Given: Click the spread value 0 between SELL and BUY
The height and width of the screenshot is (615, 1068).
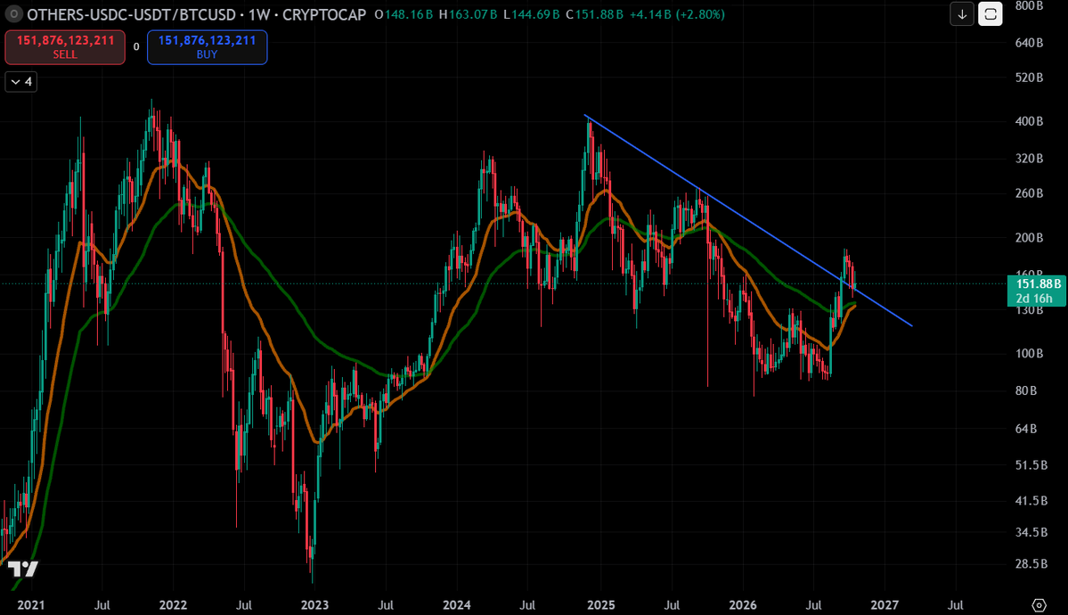Looking at the screenshot, I should coord(136,47).
